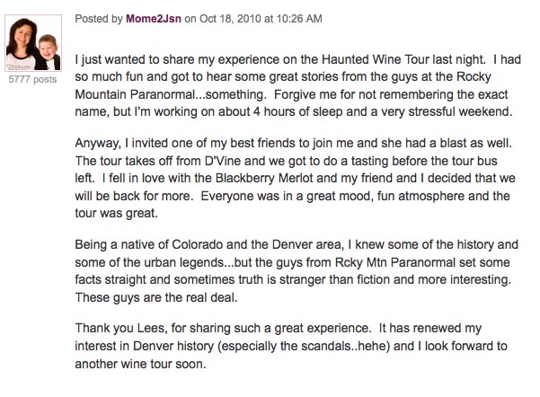Click 'another wine tour soon.' text
Screen dimensions: 540x397
click(140, 364)
